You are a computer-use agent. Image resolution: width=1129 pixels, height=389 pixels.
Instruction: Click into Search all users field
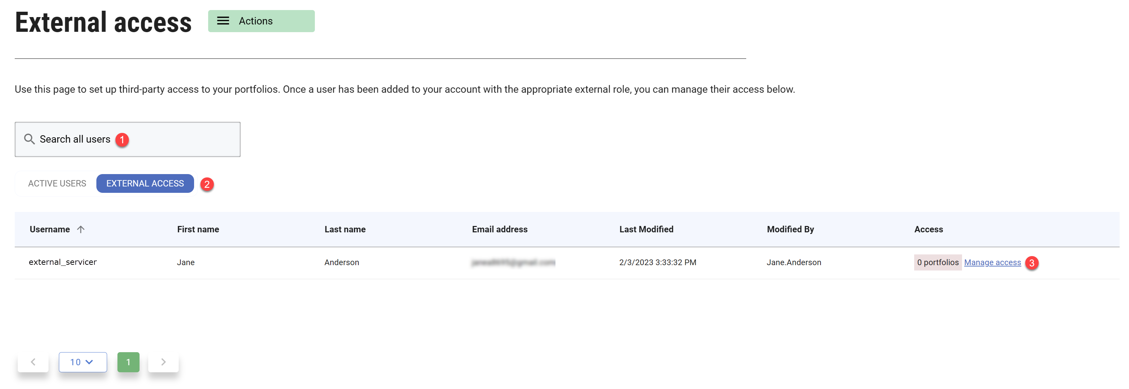[x=175, y=139]
